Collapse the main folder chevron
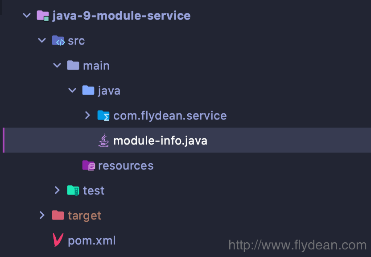 (x=57, y=66)
